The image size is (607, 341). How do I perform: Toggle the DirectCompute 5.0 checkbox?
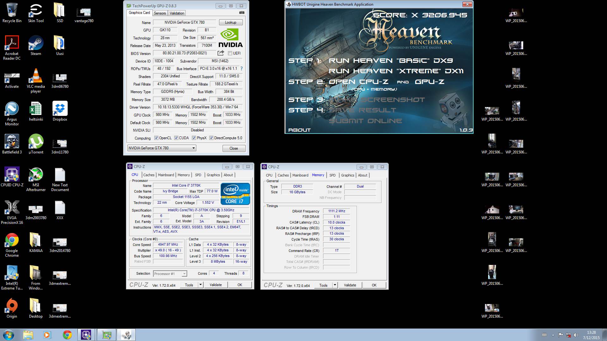coord(211,138)
